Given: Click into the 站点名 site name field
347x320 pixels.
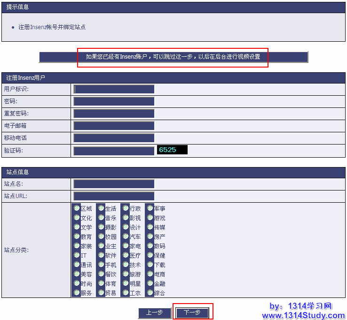Looking at the screenshot, I should point(114,184).
